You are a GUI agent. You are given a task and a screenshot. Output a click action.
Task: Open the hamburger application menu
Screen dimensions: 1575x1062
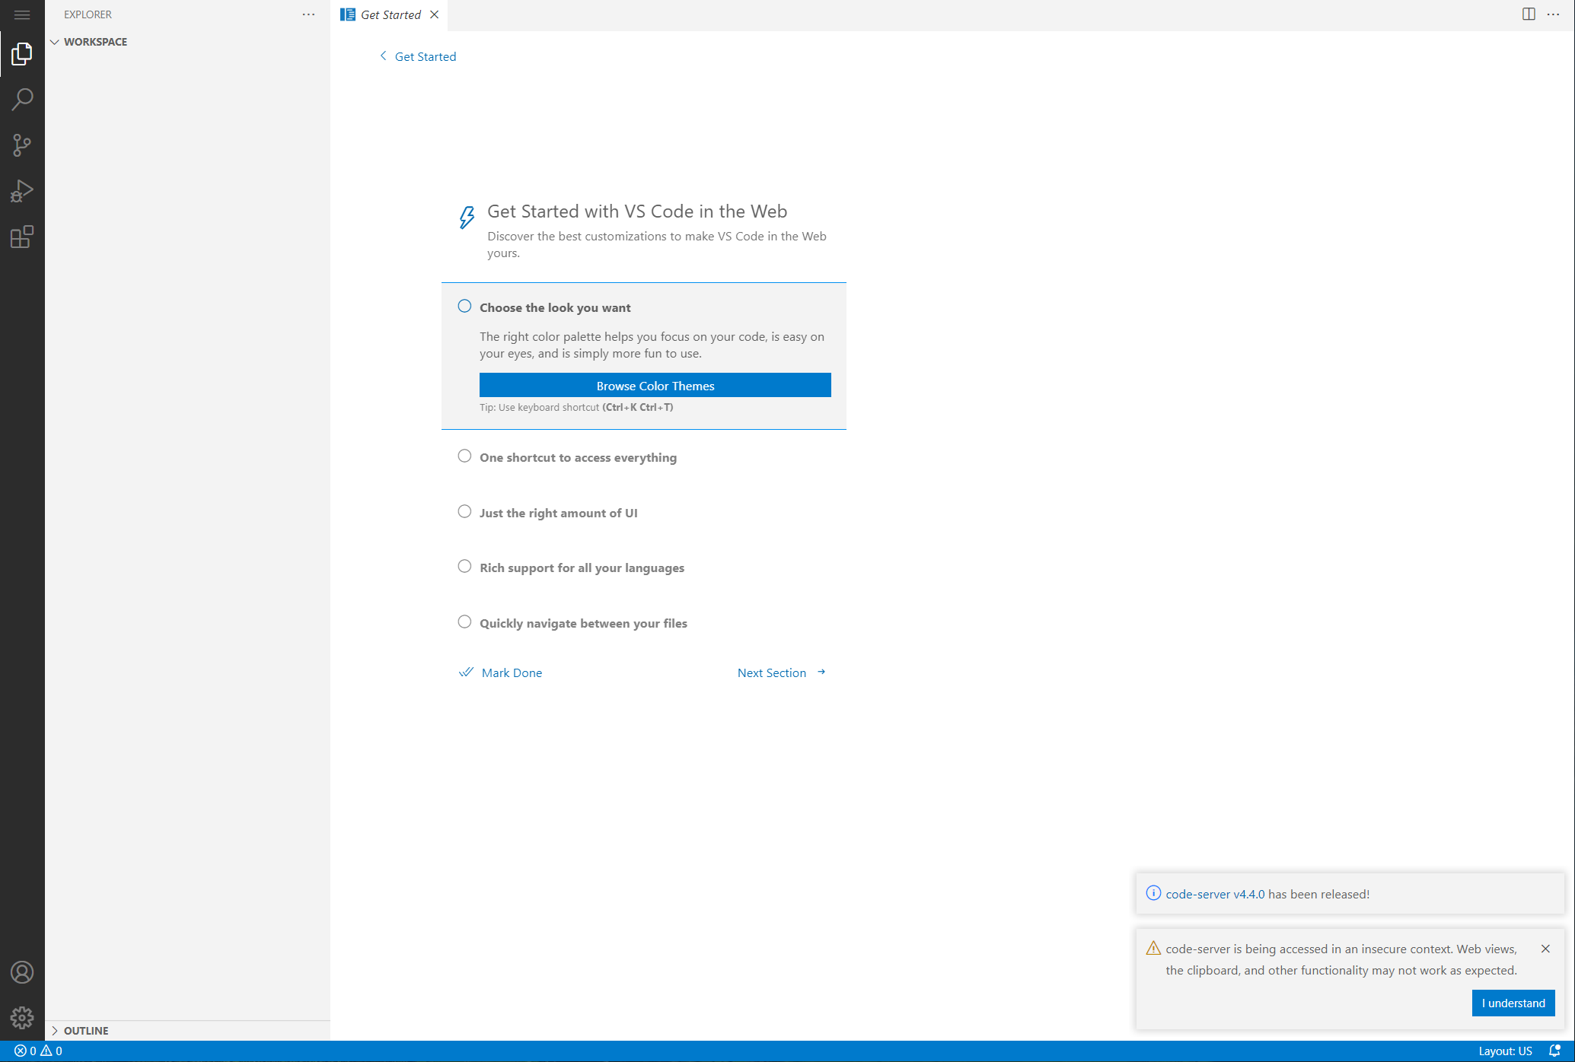click(x=22, y=14)
